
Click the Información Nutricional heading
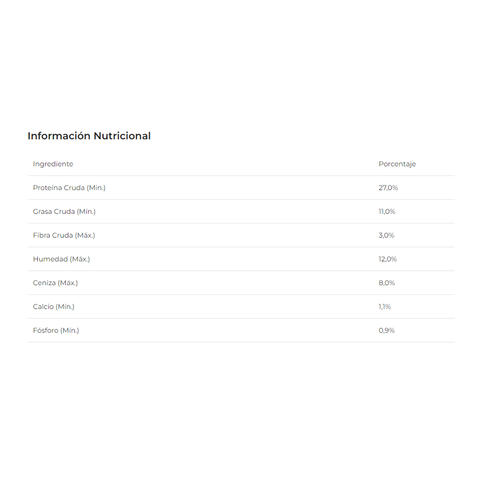89,136
